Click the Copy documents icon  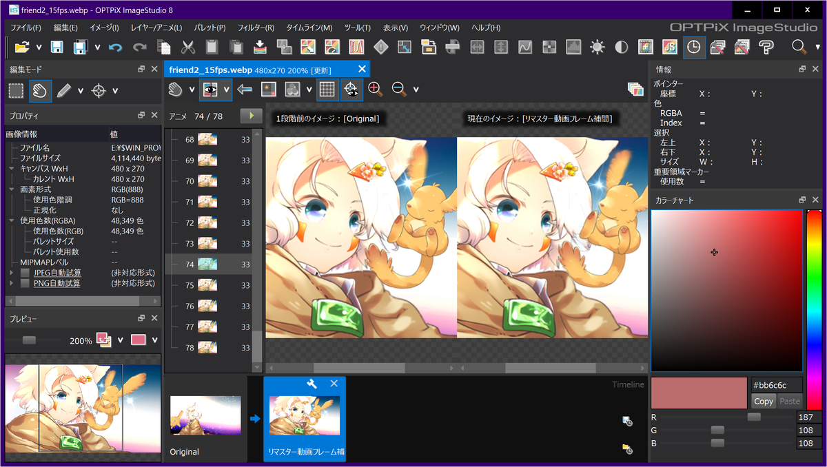point(164,47)
